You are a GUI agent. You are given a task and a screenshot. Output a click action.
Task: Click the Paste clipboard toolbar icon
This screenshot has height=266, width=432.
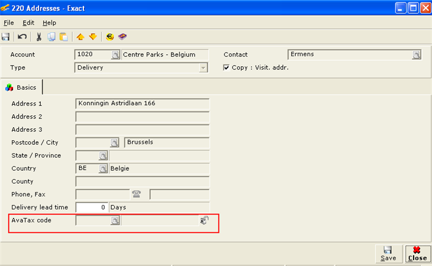[64, 37]
